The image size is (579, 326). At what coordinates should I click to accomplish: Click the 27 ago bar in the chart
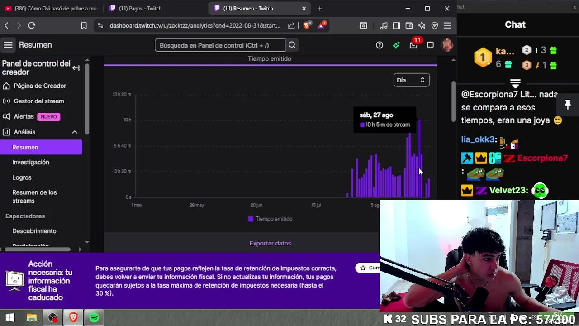(420, 158)
